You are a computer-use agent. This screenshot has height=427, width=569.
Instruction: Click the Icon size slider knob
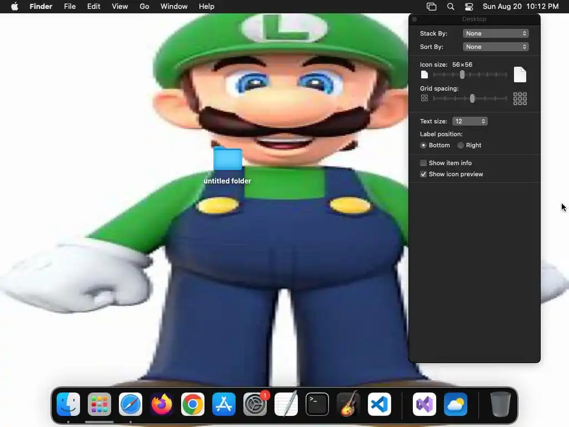point(462,75)
